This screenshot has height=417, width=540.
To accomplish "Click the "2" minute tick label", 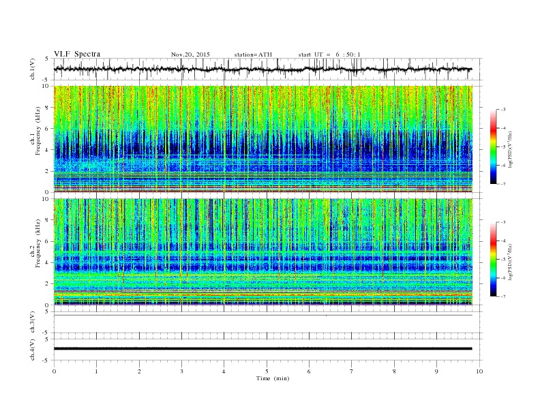I will tap(139, 371).
